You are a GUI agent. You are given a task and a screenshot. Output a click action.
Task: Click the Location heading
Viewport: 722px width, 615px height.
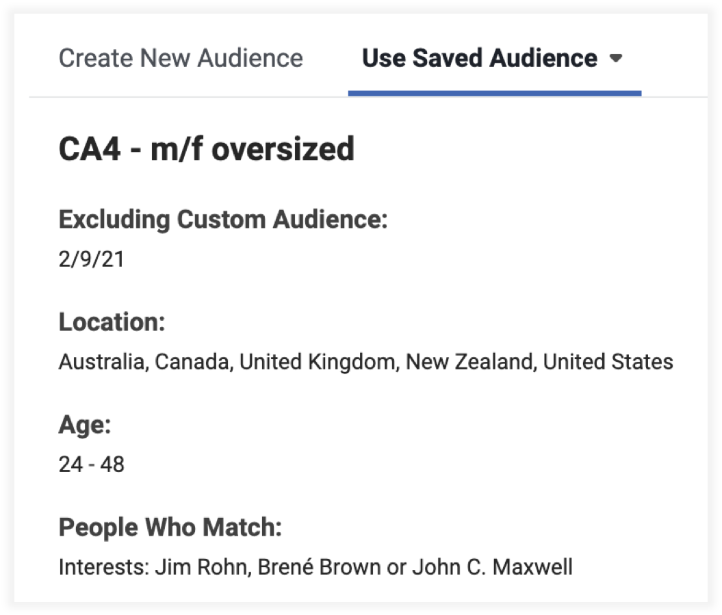click(112, 322)
